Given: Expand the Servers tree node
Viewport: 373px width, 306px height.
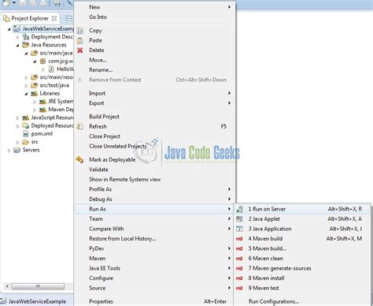Looking at the screenshot, I should coord(9,151).
